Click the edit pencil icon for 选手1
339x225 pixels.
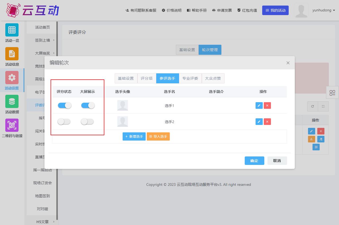tap(259, 105)
